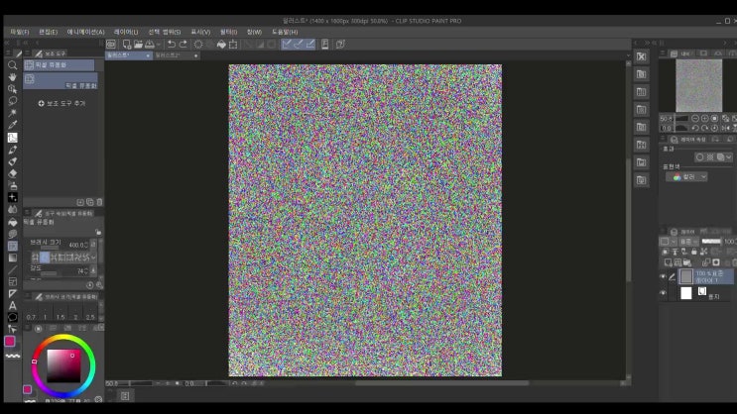Open the expression color dropdown
The height and width of the screenshot is (414, 737).
point(687,176)
